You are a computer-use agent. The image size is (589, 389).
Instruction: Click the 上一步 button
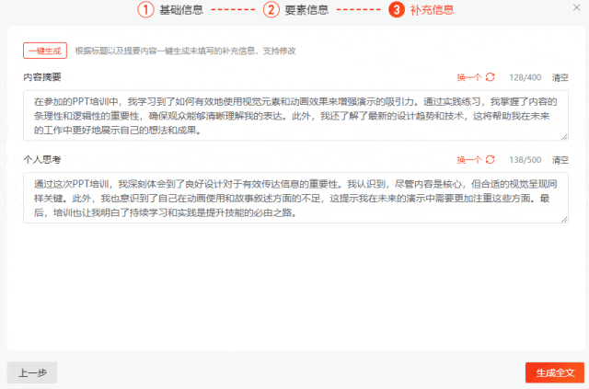(32, 372)
